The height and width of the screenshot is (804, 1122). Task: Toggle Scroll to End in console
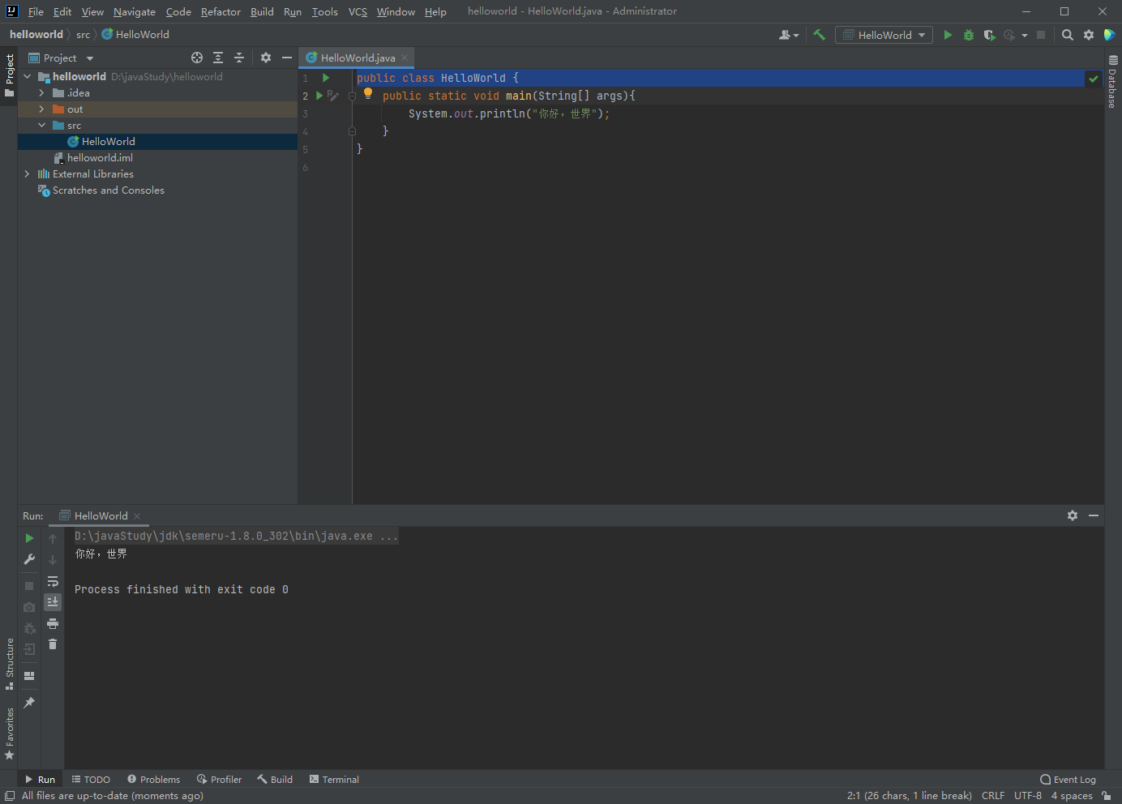(53, 602)
